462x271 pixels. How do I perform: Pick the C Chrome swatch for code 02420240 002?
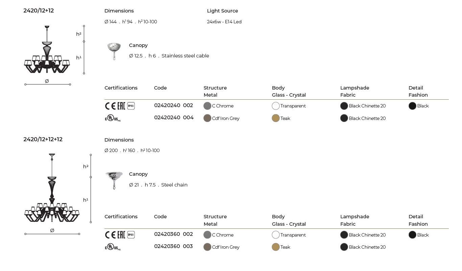pyautogui.click(x=208, y=106)
